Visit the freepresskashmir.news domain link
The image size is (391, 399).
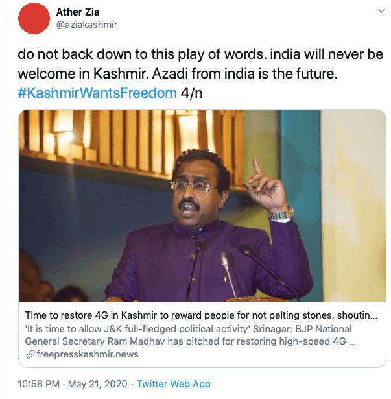click(87, 354)
